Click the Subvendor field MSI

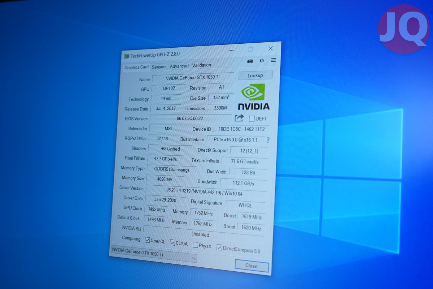pyautogui.click(x=169, y=129)
